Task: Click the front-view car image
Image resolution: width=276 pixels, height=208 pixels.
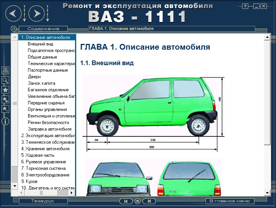Action: [119, 178]
